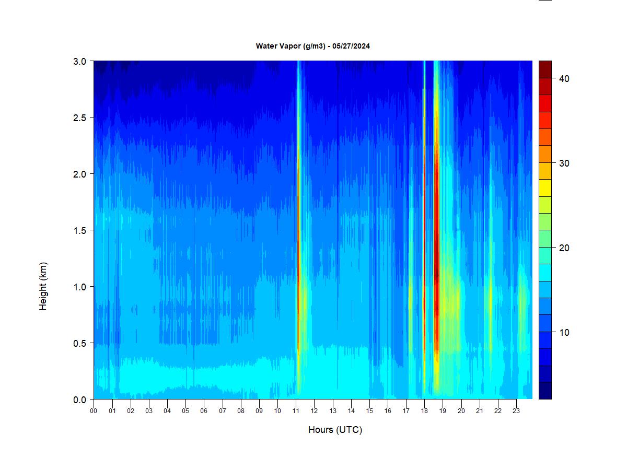Image resolution: width=627 pixels, height=470 pixels.
Task: Select hour tick label 12 on x-axis
Action: pyautogui.click(x=314, y=411)
